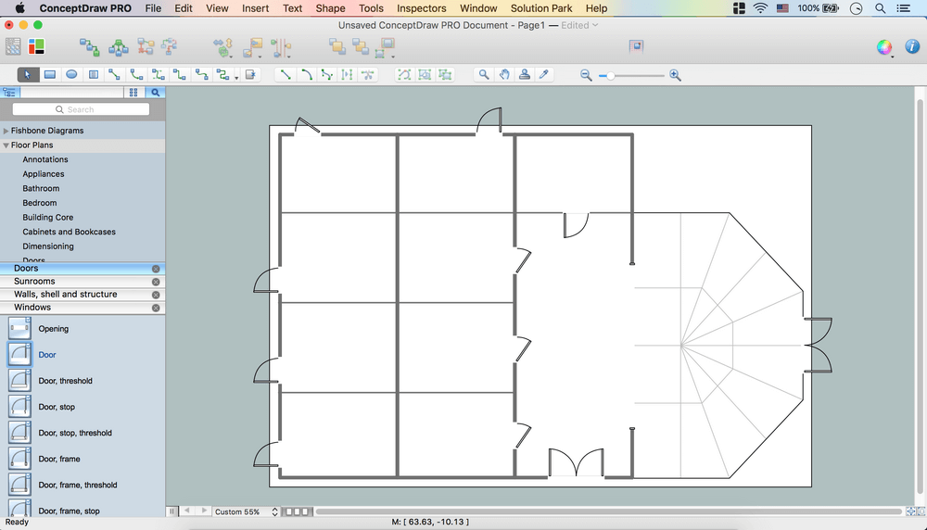Choose the straight line connector tool

pyautogui.click(x=286, y=75)
